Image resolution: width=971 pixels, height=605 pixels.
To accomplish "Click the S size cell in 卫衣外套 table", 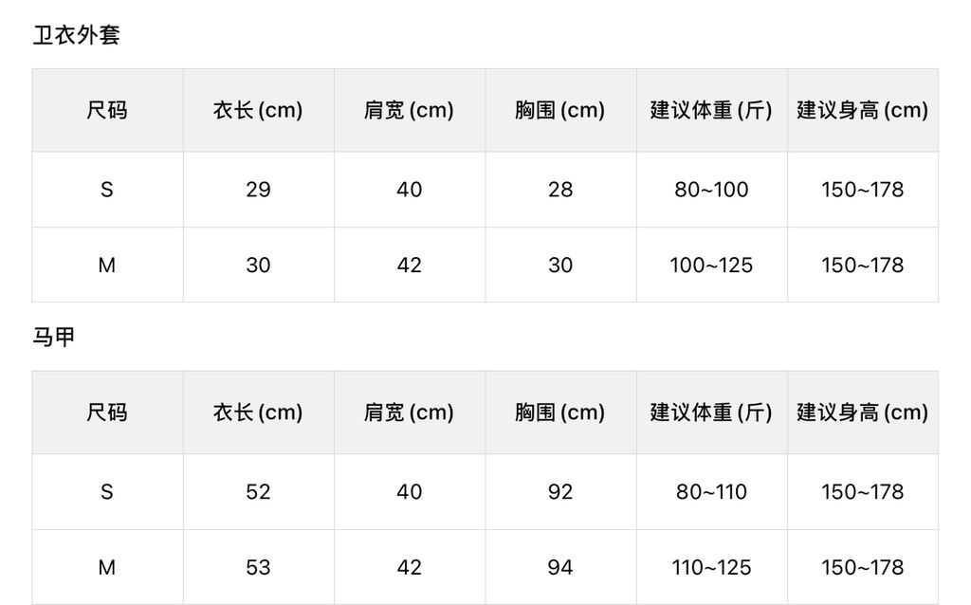I will coord(107,190).
